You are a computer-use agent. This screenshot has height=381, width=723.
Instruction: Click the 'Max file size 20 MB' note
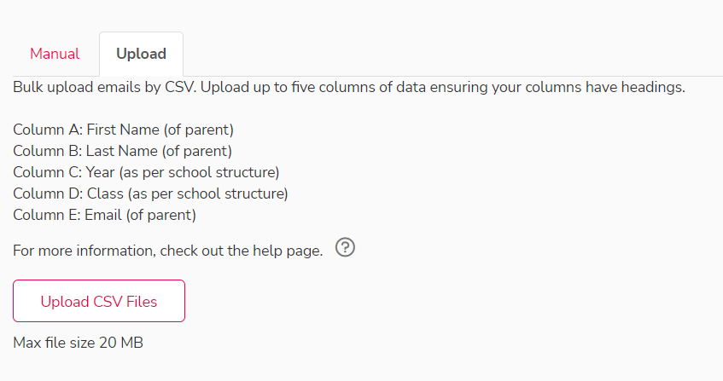pos(78,343)
